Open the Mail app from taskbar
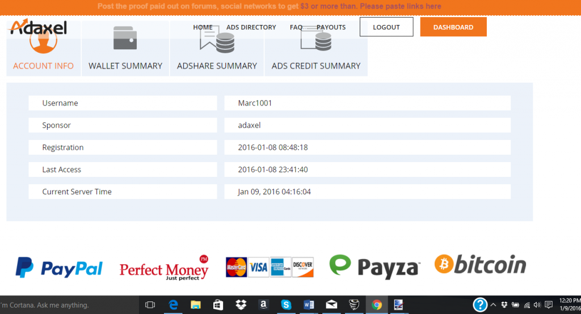This screenshot has height=314, width=581. point(331,305)
